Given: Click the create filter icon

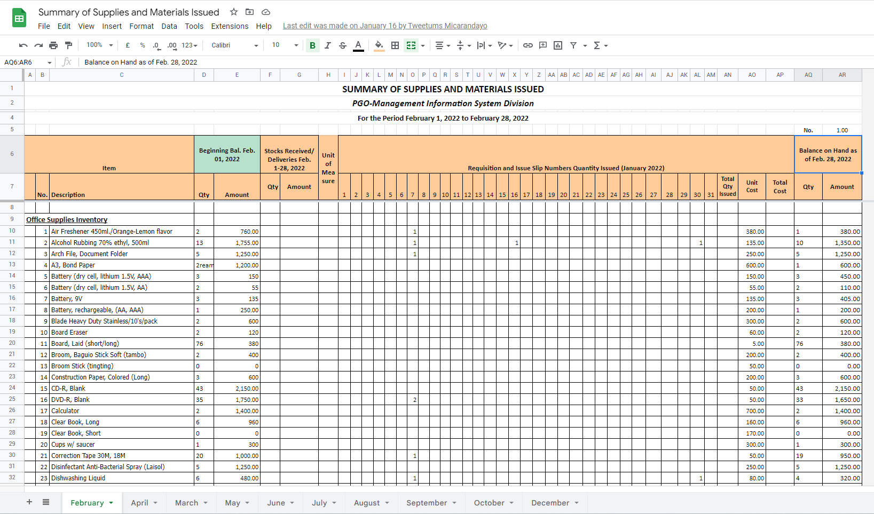Looking at the screenshot, I should [x=573, y=45].
